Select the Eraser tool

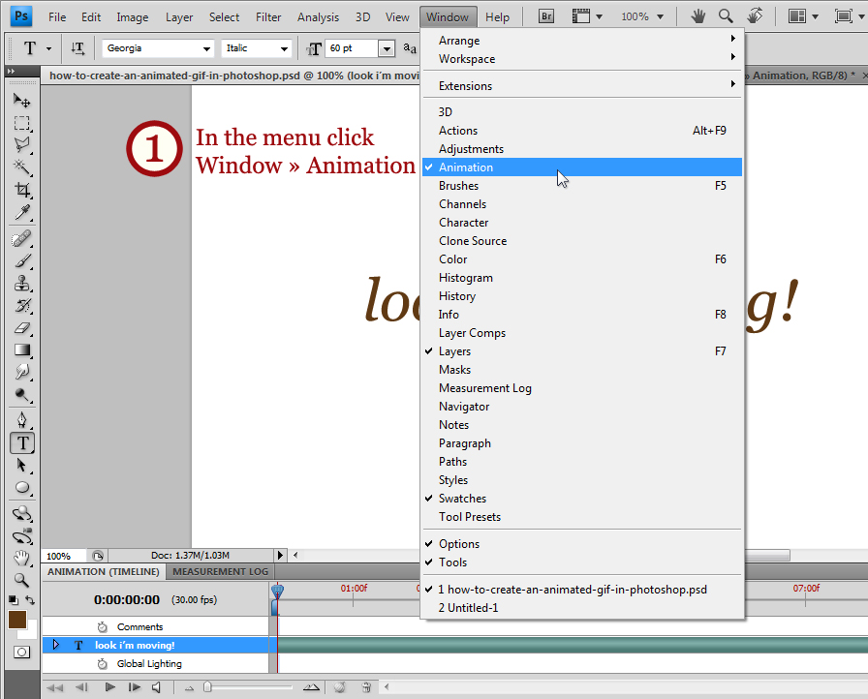click(x=21, y=328)
